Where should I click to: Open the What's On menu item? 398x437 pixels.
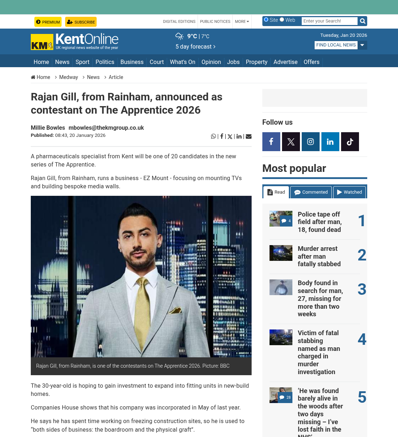(183, 62)
